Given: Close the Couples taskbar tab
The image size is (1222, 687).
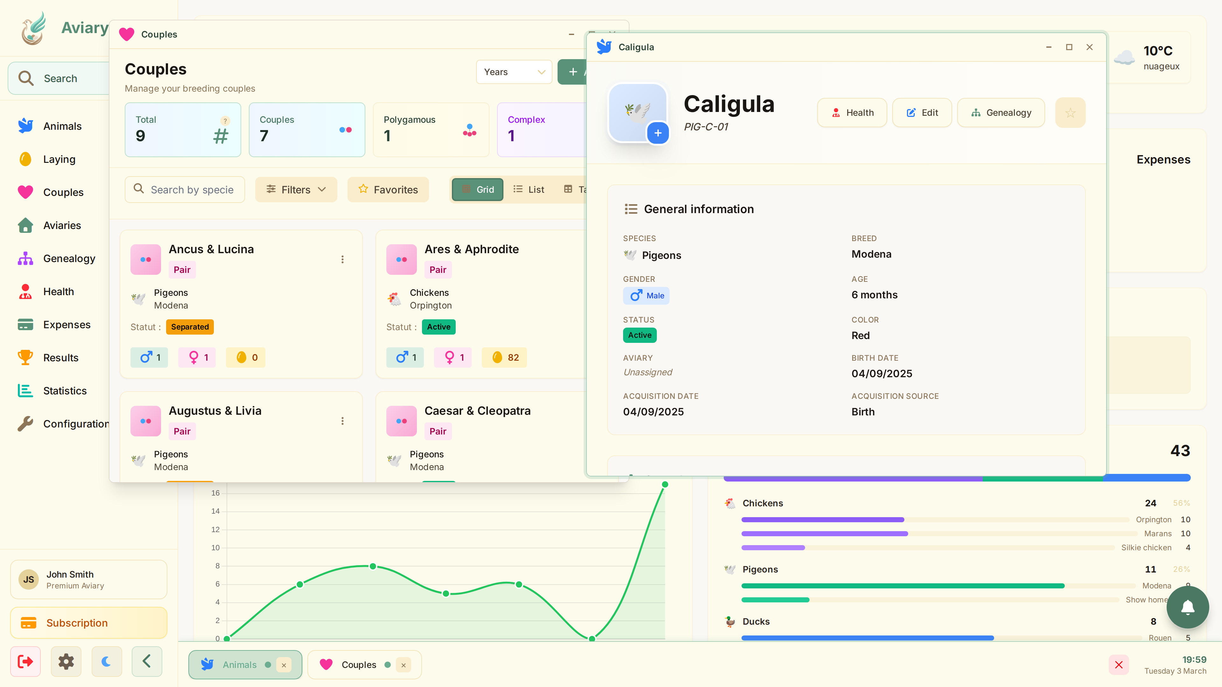Looking at the screenshot, I should click(403, 665).
